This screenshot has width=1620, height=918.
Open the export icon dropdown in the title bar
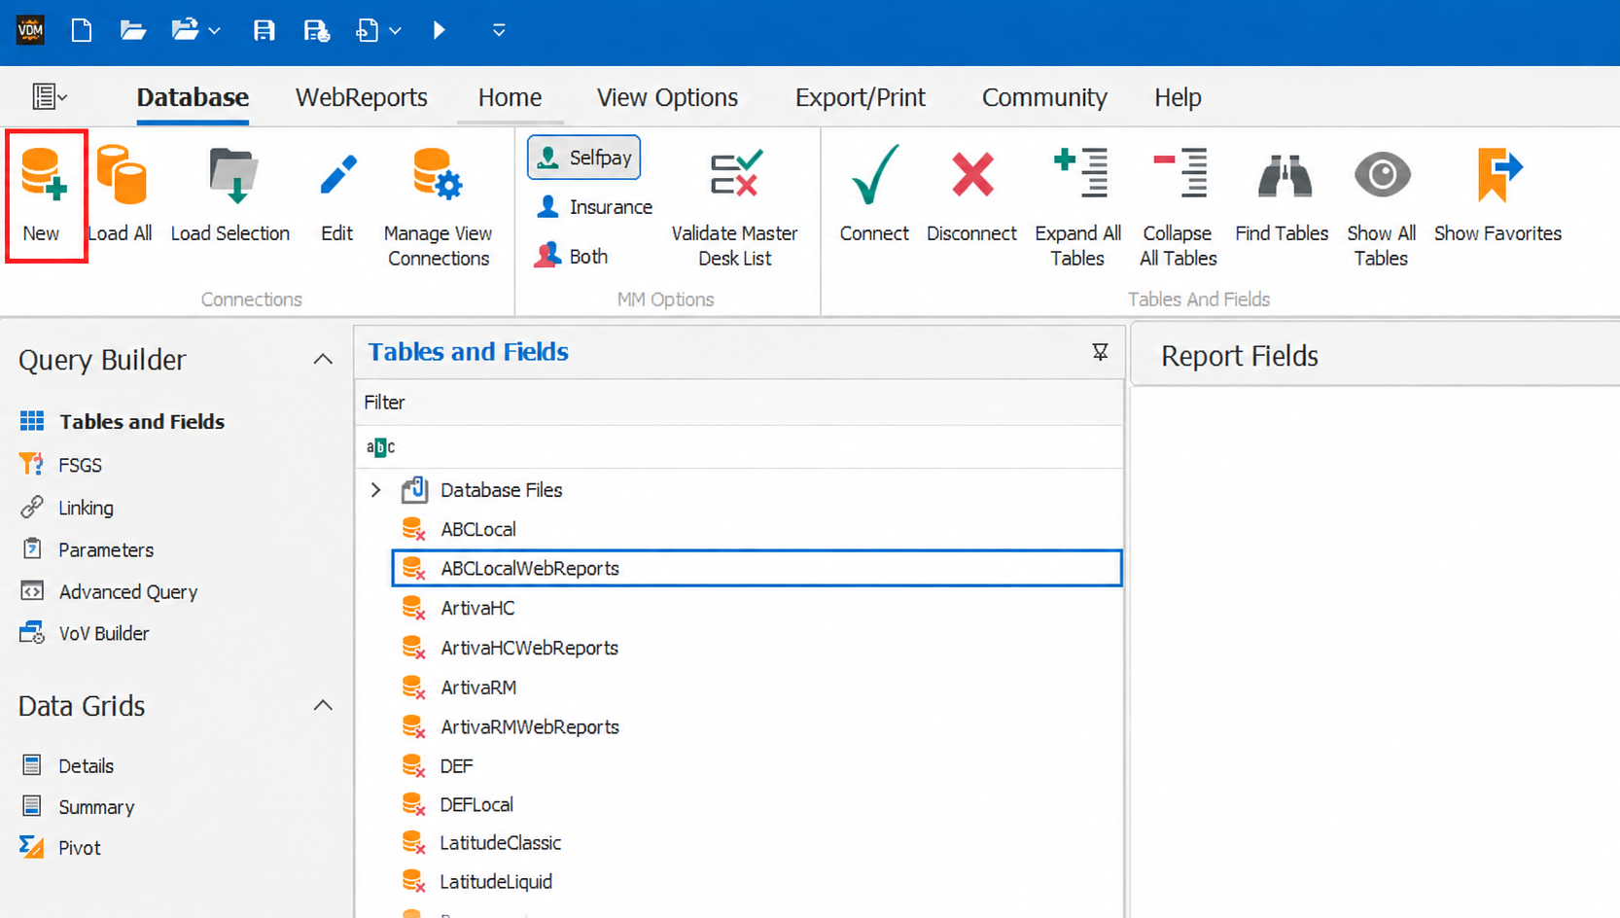click(x=395, y=30)
